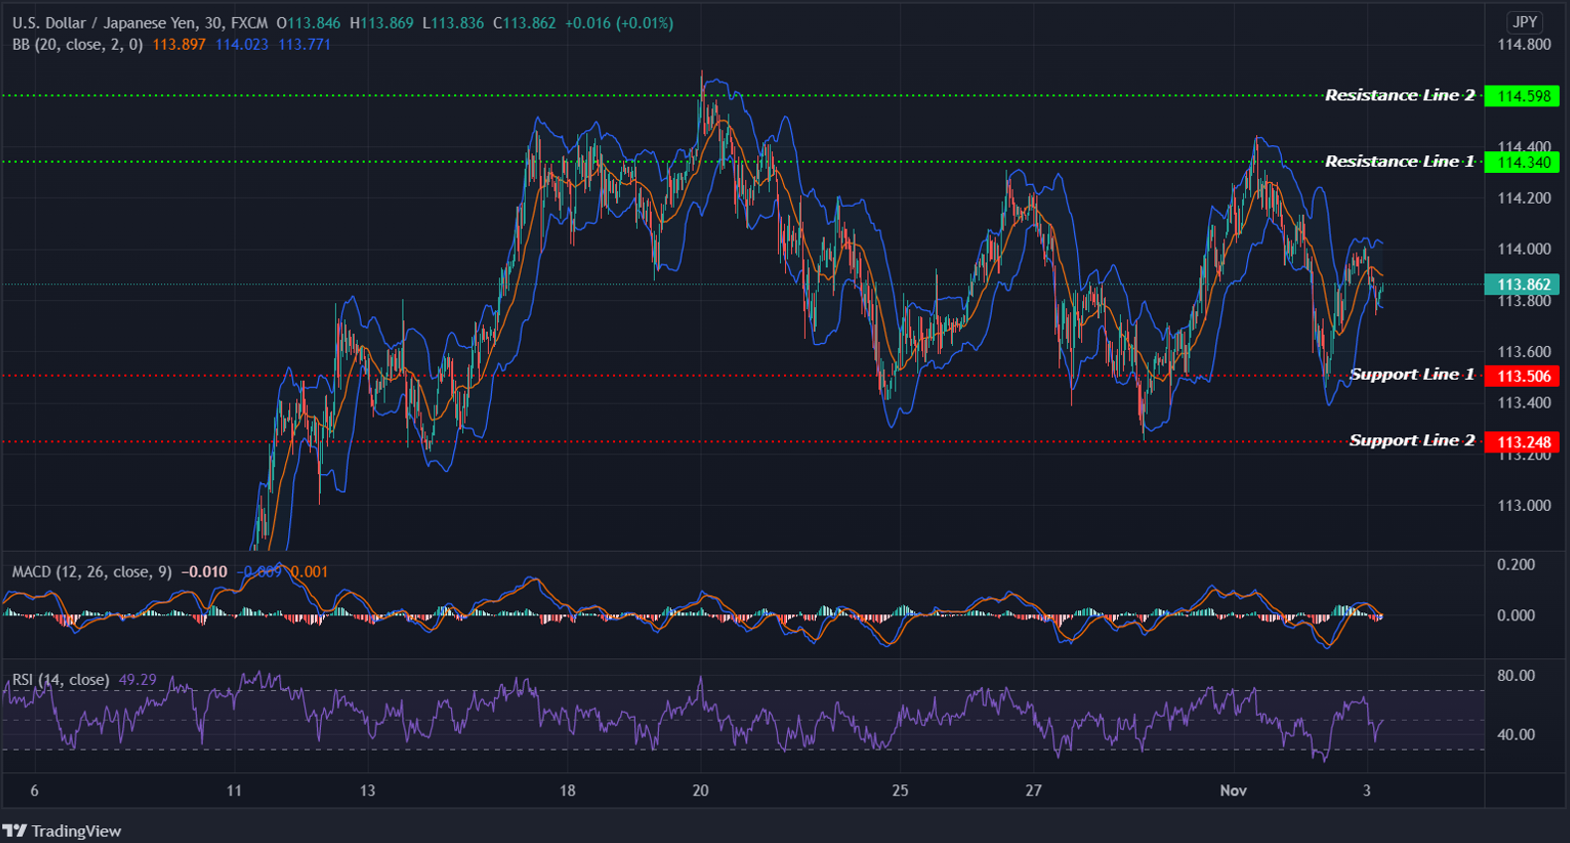Click the 114.800 price scale label
This screenshot has height=843, width=1570.
click(1523, 45)
